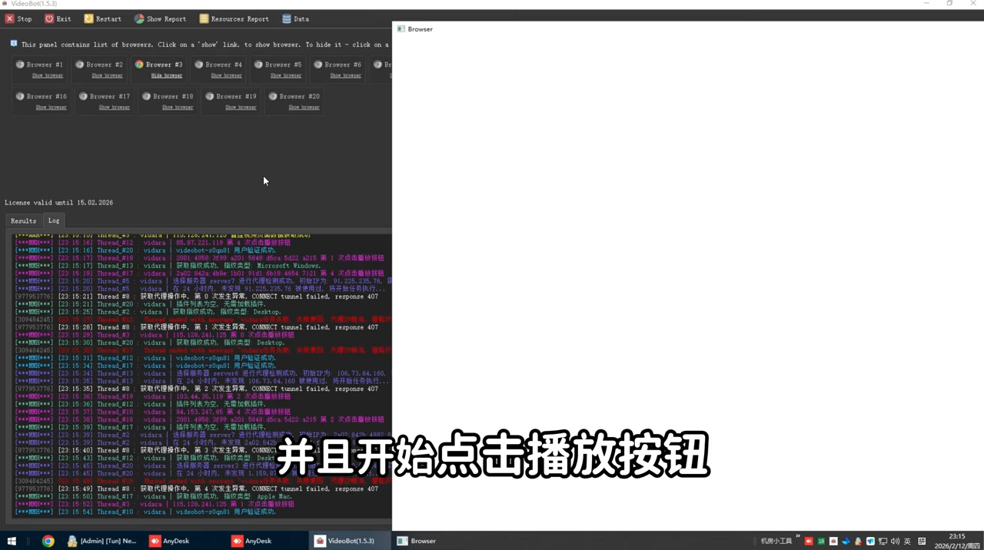Screen dimensions: 984x550
Task: Click the Browser #19 globe icon
Action: (x=209, y=96)
